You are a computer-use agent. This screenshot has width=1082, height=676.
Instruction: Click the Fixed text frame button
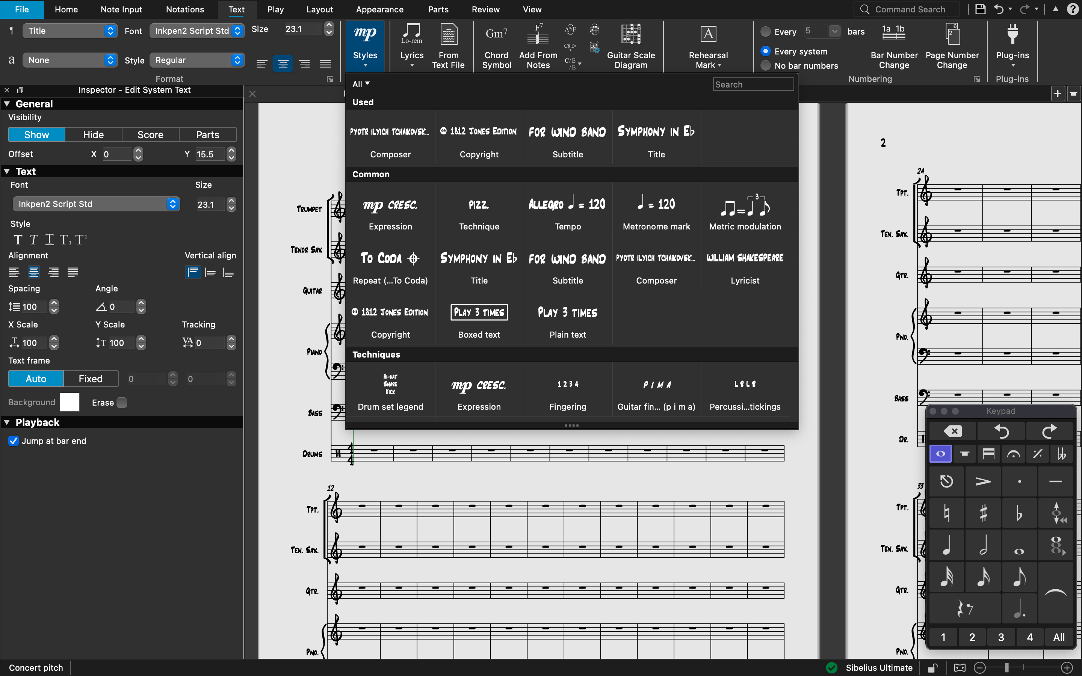[90, 379]
